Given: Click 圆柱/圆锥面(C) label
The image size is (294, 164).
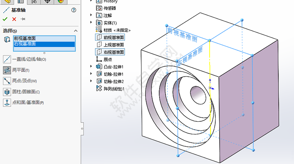Looking at the screenshot, I should tap(26, 92).
